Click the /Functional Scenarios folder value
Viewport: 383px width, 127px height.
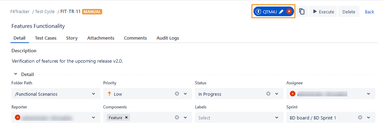pos(36,94)
